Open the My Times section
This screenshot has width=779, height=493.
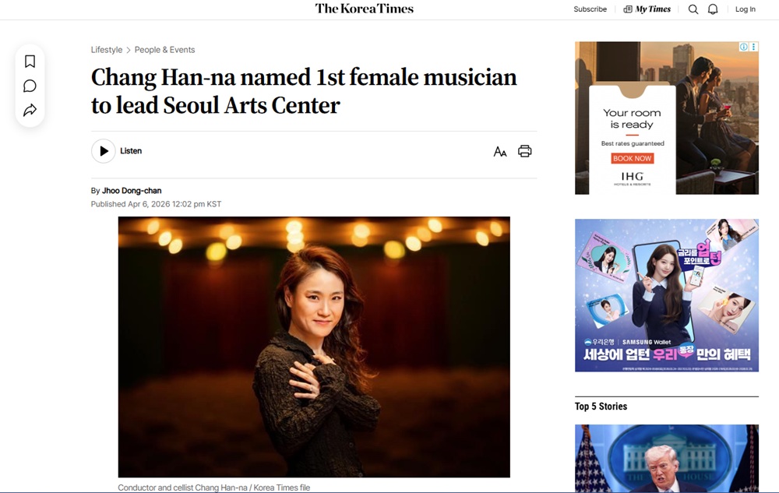(647, 9)
